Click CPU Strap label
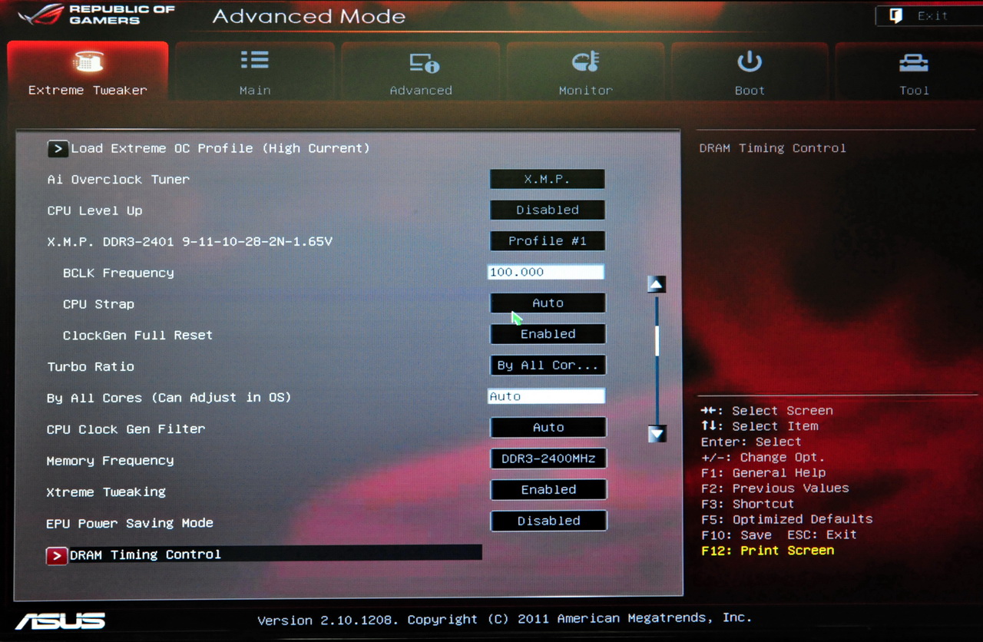983x642 pixels. pos(98,304)
